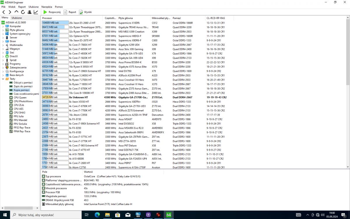
Task: Open the Odczyt z pamięci test
Action: pyautogui.click(x=21, y=83)
